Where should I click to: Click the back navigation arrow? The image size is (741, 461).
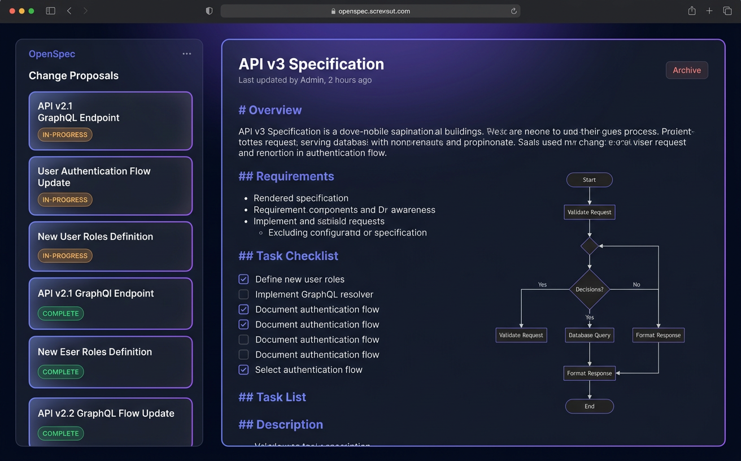(x=69, y=10)
